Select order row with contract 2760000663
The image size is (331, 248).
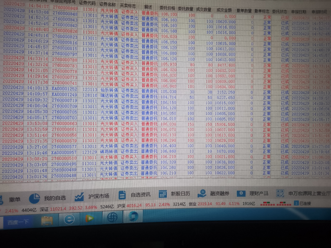(x=165, y=124)
